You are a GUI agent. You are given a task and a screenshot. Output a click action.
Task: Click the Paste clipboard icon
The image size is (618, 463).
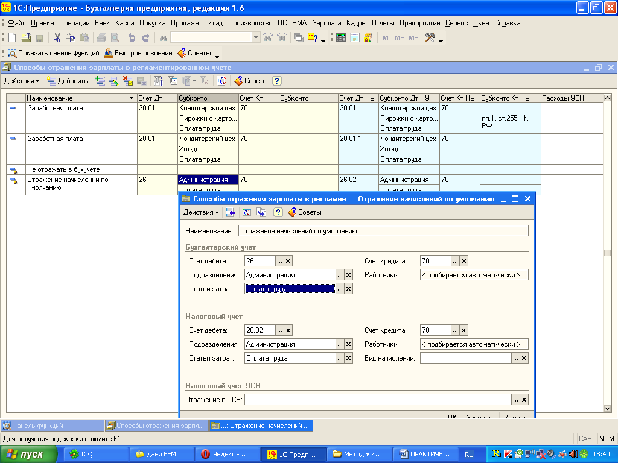(84, 38)
